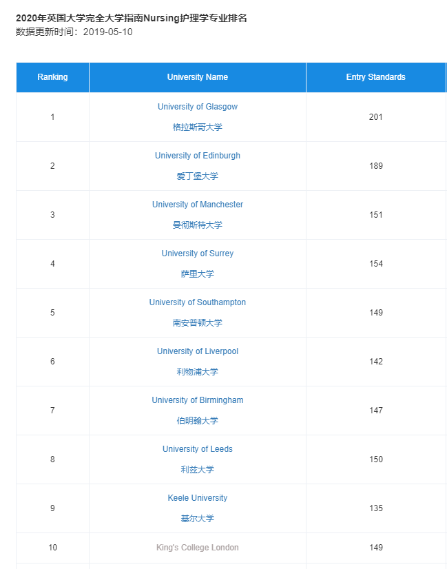Image resolution: width=447 pixels, height=569 pixels.
Task: Click the University Name column header
Action: click(198, 77)
